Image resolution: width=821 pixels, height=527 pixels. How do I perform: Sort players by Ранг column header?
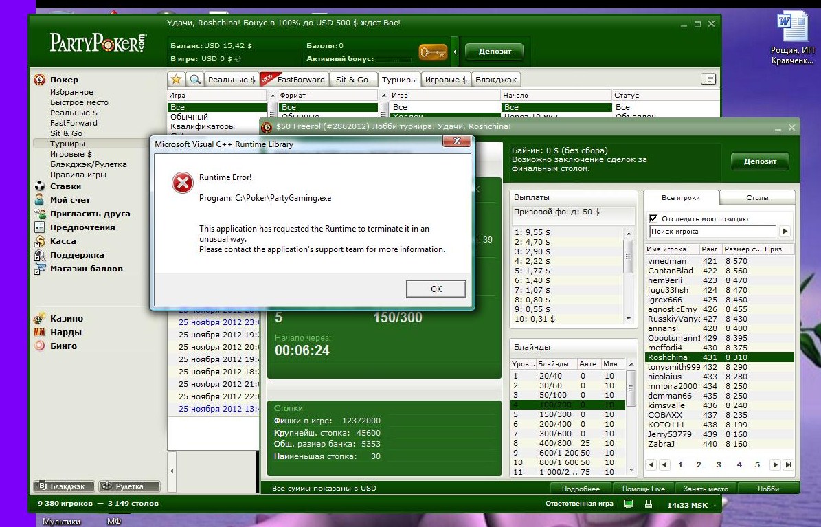(x=710, y=249)
